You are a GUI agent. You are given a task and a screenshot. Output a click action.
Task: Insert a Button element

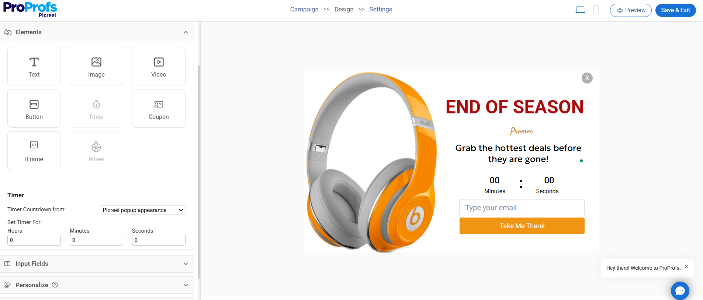(34, 109)
